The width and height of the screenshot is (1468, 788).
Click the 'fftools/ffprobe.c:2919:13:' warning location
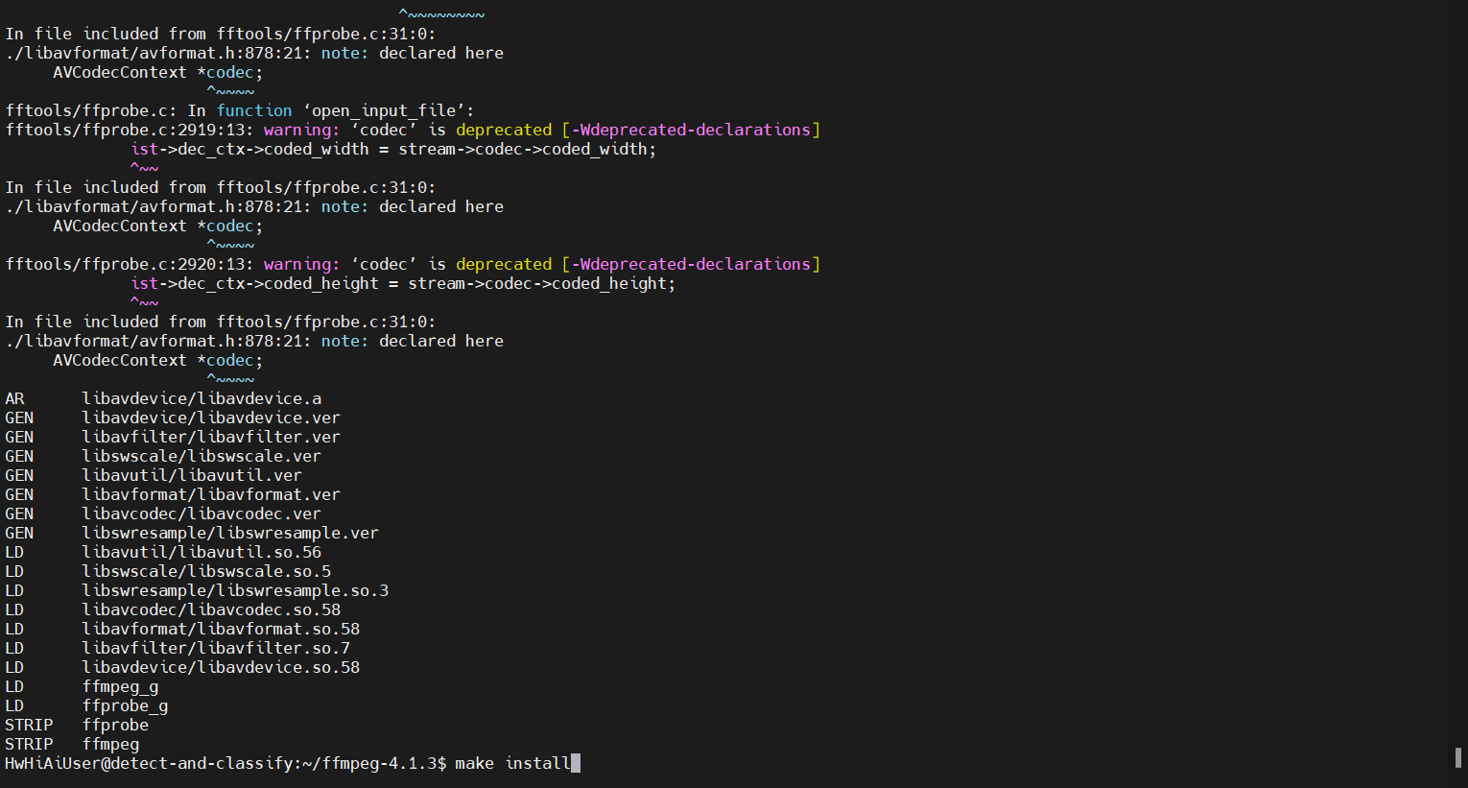pyautogui.click(x=130, y=130)
